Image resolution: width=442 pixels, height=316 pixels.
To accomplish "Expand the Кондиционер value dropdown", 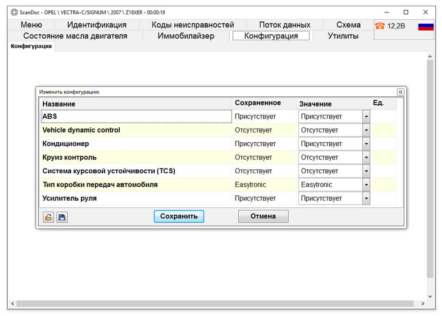I will [x=366, y=144].
